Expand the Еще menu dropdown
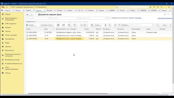 164,25
